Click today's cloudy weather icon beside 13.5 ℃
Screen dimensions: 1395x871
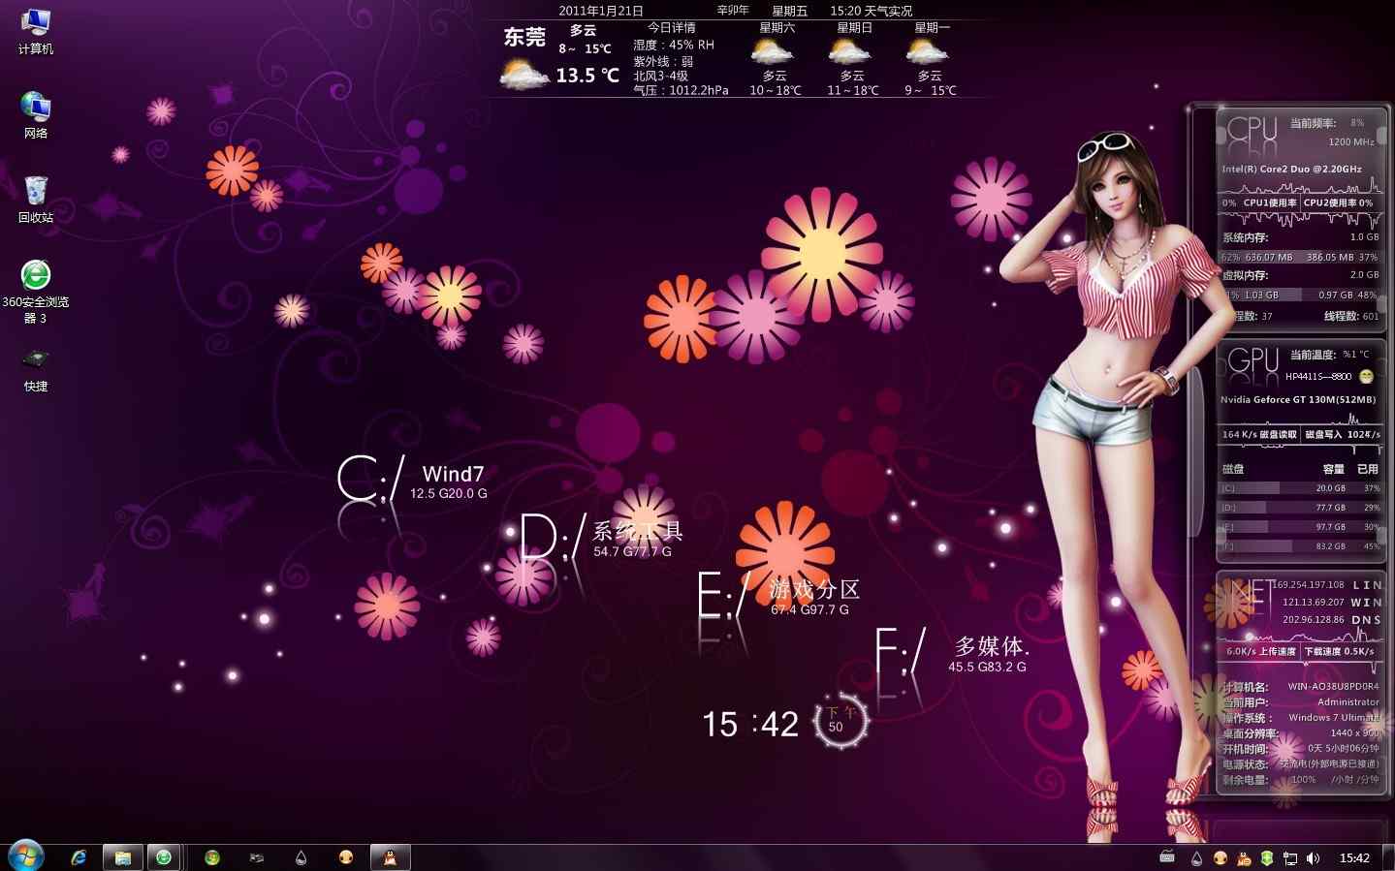click(x=524, y=75)
